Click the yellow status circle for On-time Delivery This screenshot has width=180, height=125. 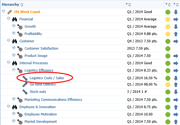(168, 85)
